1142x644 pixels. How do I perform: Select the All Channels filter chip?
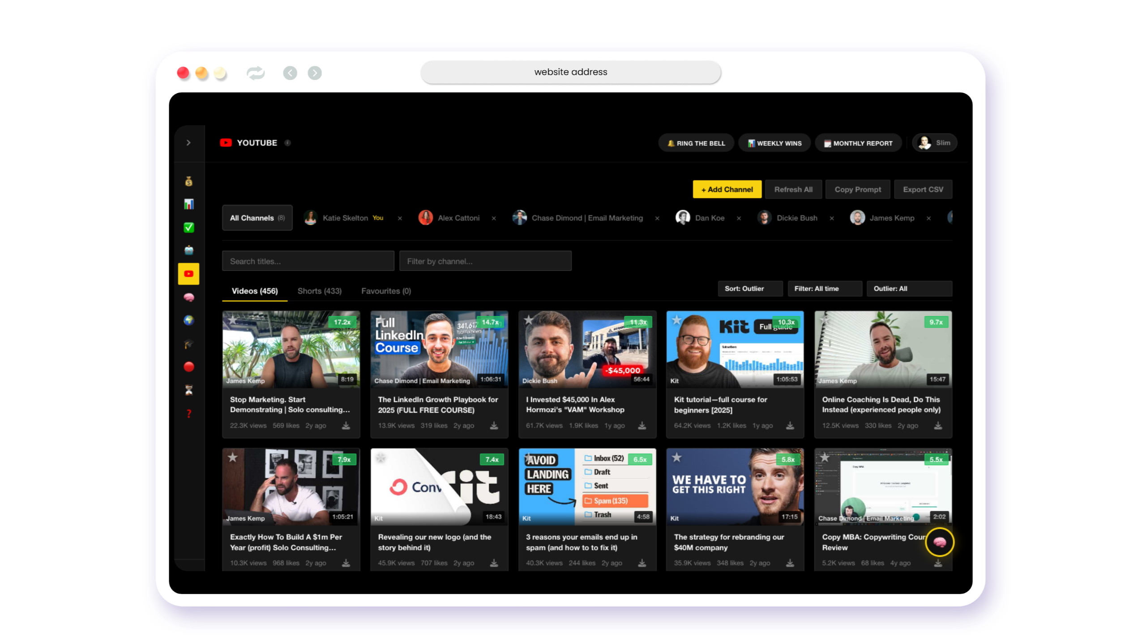click(257, 217)
